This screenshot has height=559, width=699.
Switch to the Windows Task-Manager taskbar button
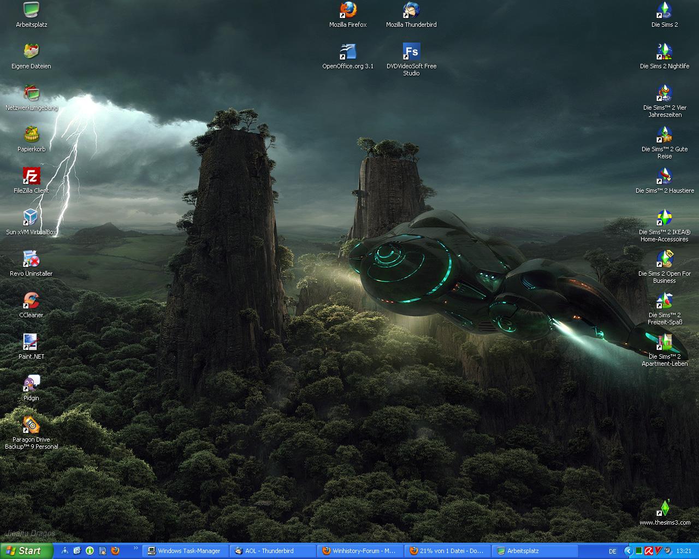pos(185,551)
